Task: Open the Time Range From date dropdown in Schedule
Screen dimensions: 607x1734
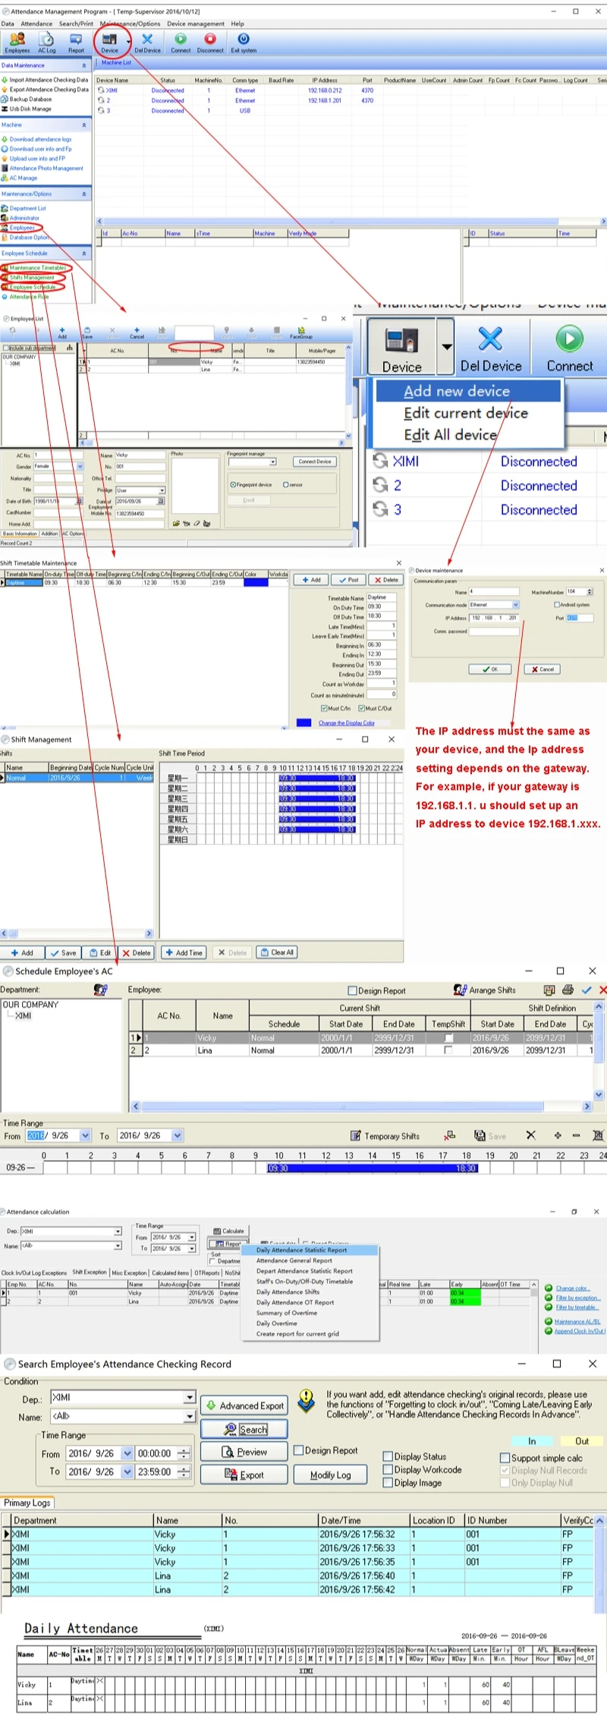Action: click(x=85, y=1135)
